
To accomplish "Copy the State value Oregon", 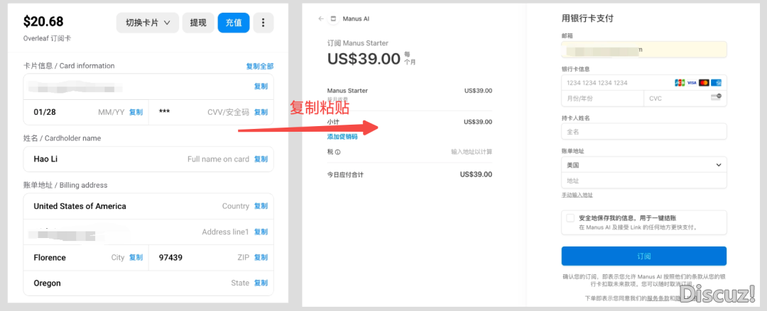I will tap(261, 283).
